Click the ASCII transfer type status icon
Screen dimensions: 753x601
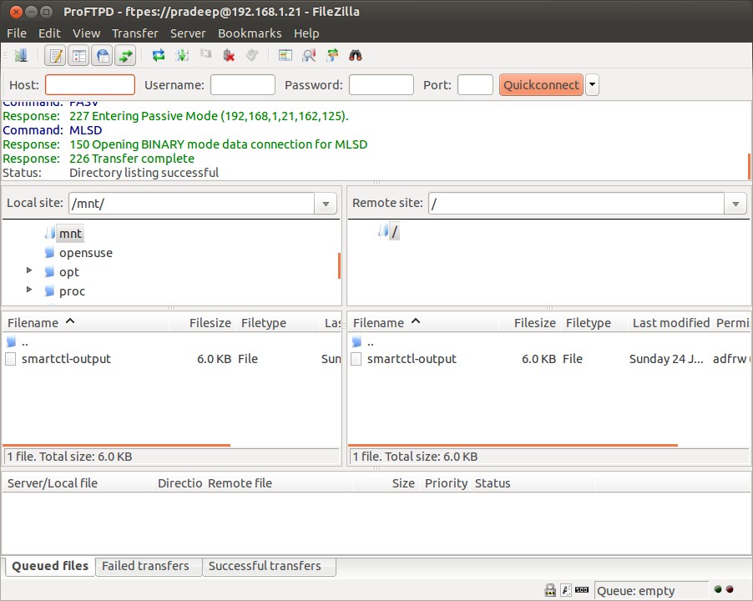(566, 590)
